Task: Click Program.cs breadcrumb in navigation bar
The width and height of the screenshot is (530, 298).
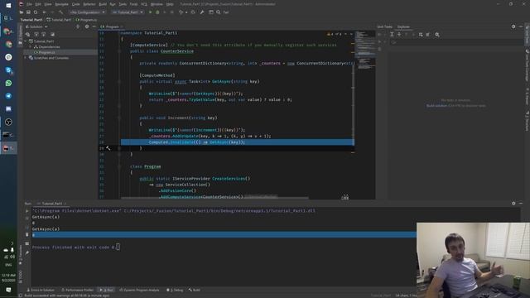Action: tap(87, 20)
